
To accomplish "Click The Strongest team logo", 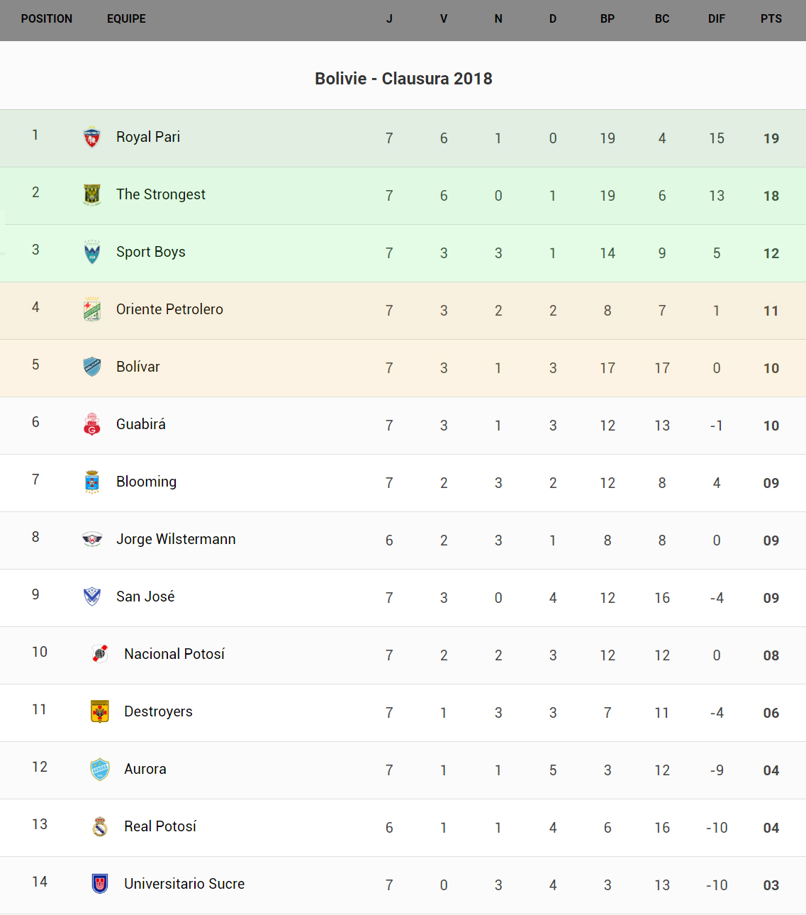I will [92, 194].
